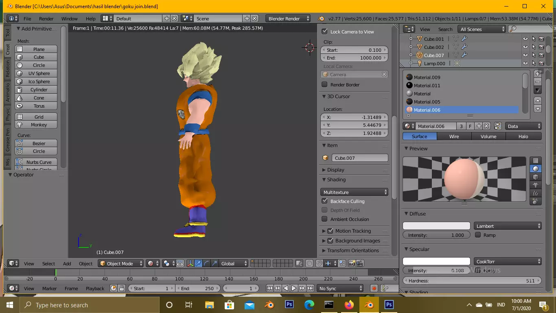Add a new material slot
Screen dimensions: 556x313
tap(538, 74)
